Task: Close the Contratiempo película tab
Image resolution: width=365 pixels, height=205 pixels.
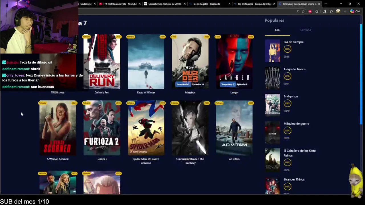Action: click(x=184, y=4)
